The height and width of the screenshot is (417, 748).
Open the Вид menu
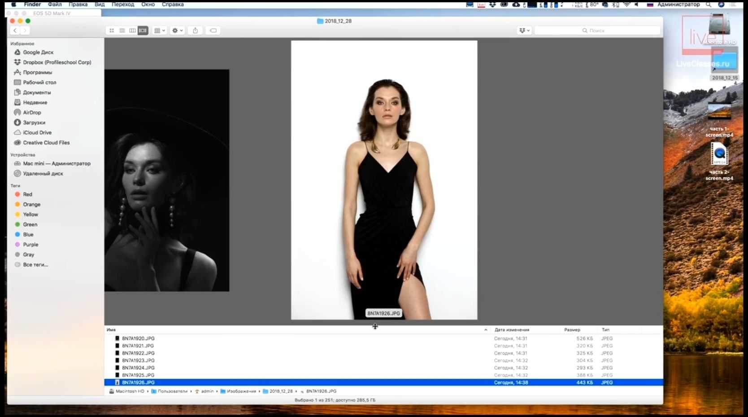point(100,4)
